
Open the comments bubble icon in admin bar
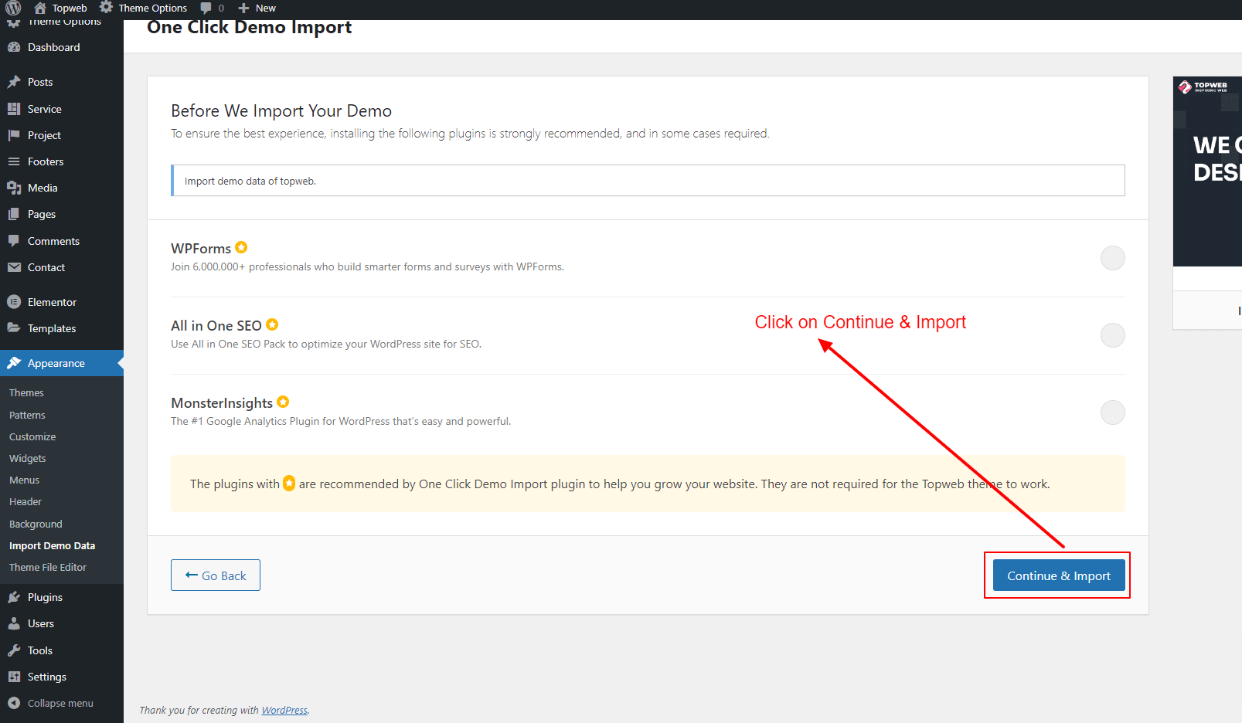click(206, 8)
